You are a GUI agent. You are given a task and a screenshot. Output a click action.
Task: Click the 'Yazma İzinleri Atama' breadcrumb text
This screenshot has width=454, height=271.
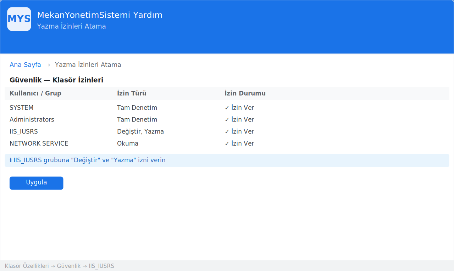click(x=88, y=65)
